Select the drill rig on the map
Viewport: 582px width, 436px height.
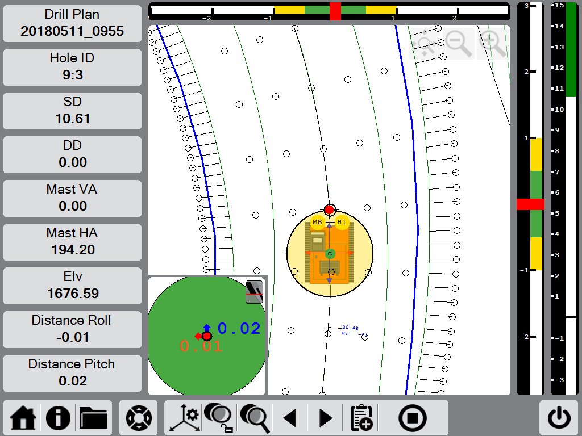pos(330,254)
